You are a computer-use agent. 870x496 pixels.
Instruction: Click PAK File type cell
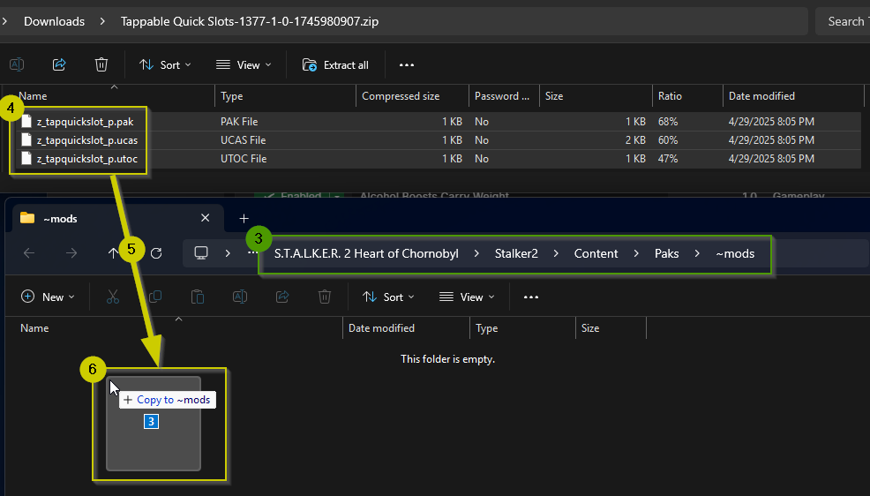(x=239, y=122)
